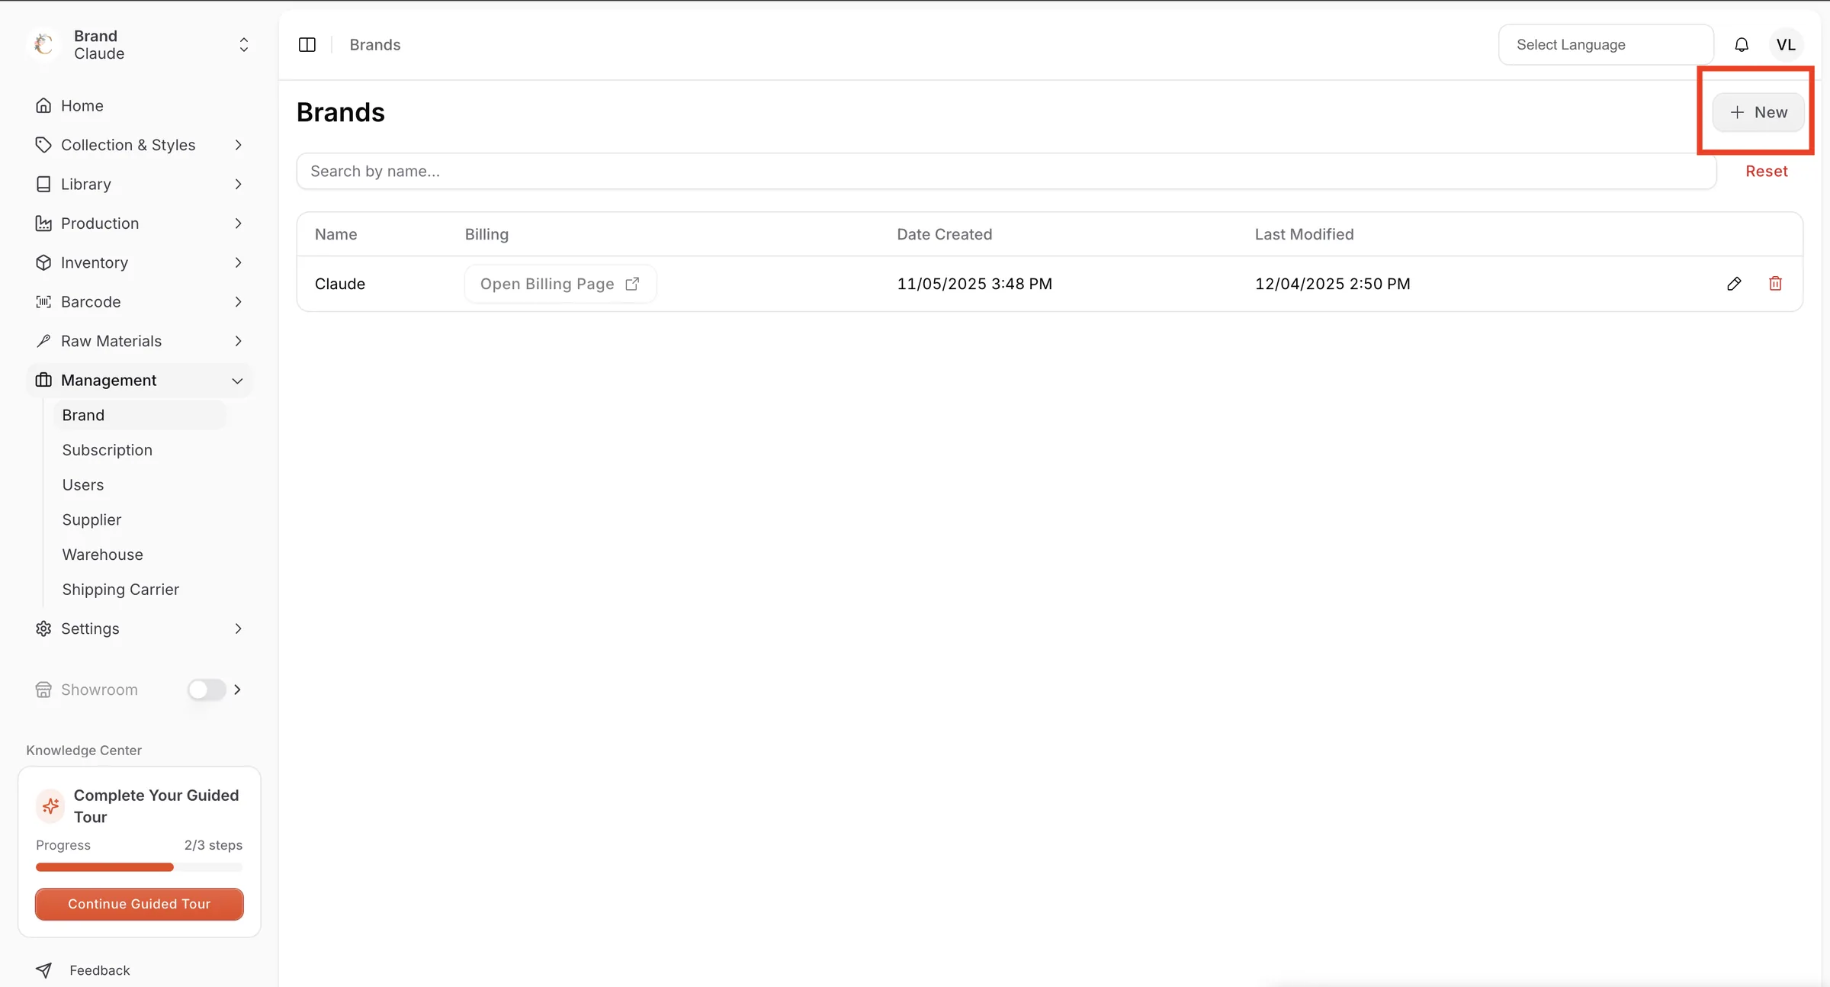1830x987 pixels.
Task: Toggle the sidebar panel icon
Action: click(x=307, y=45)
